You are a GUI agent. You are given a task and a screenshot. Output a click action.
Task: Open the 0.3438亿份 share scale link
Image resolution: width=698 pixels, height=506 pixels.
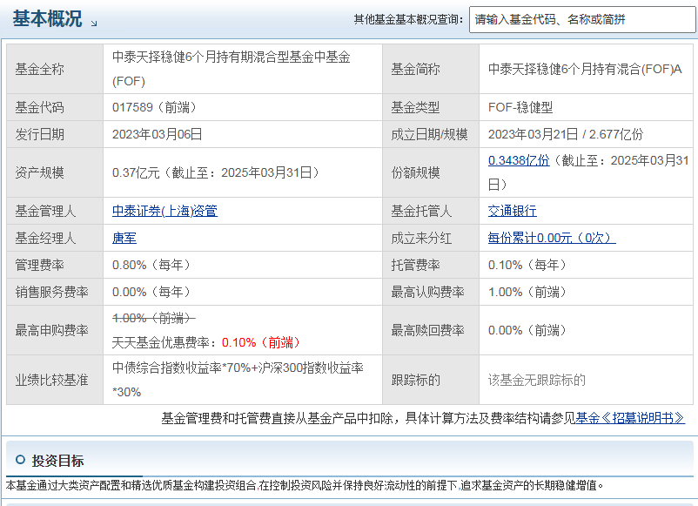pos(519,160)
